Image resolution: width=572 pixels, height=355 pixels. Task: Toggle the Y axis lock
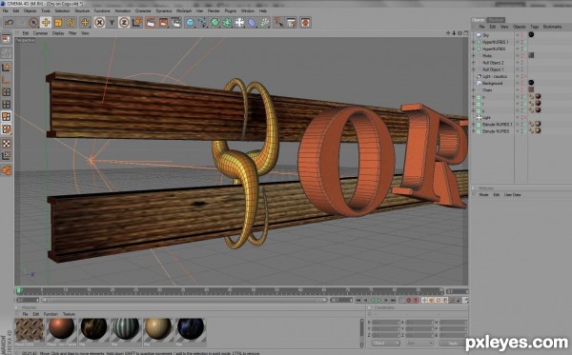[112, 23]
